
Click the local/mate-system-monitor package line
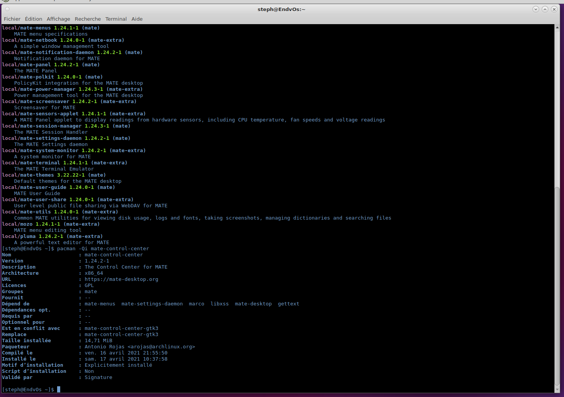coord(74,151)
